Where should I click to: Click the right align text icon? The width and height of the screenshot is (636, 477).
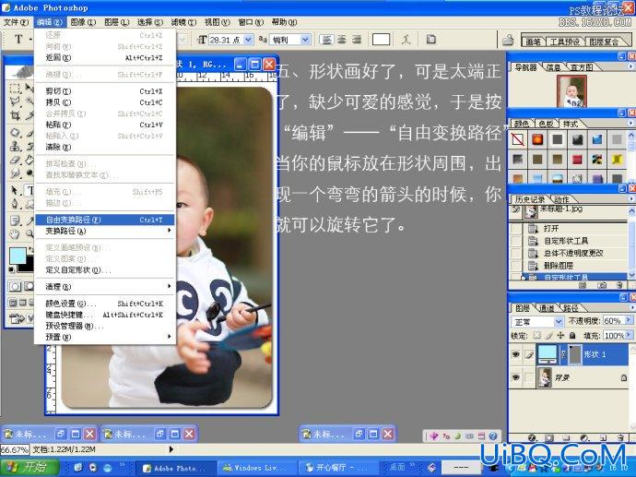tap(357, 40)
